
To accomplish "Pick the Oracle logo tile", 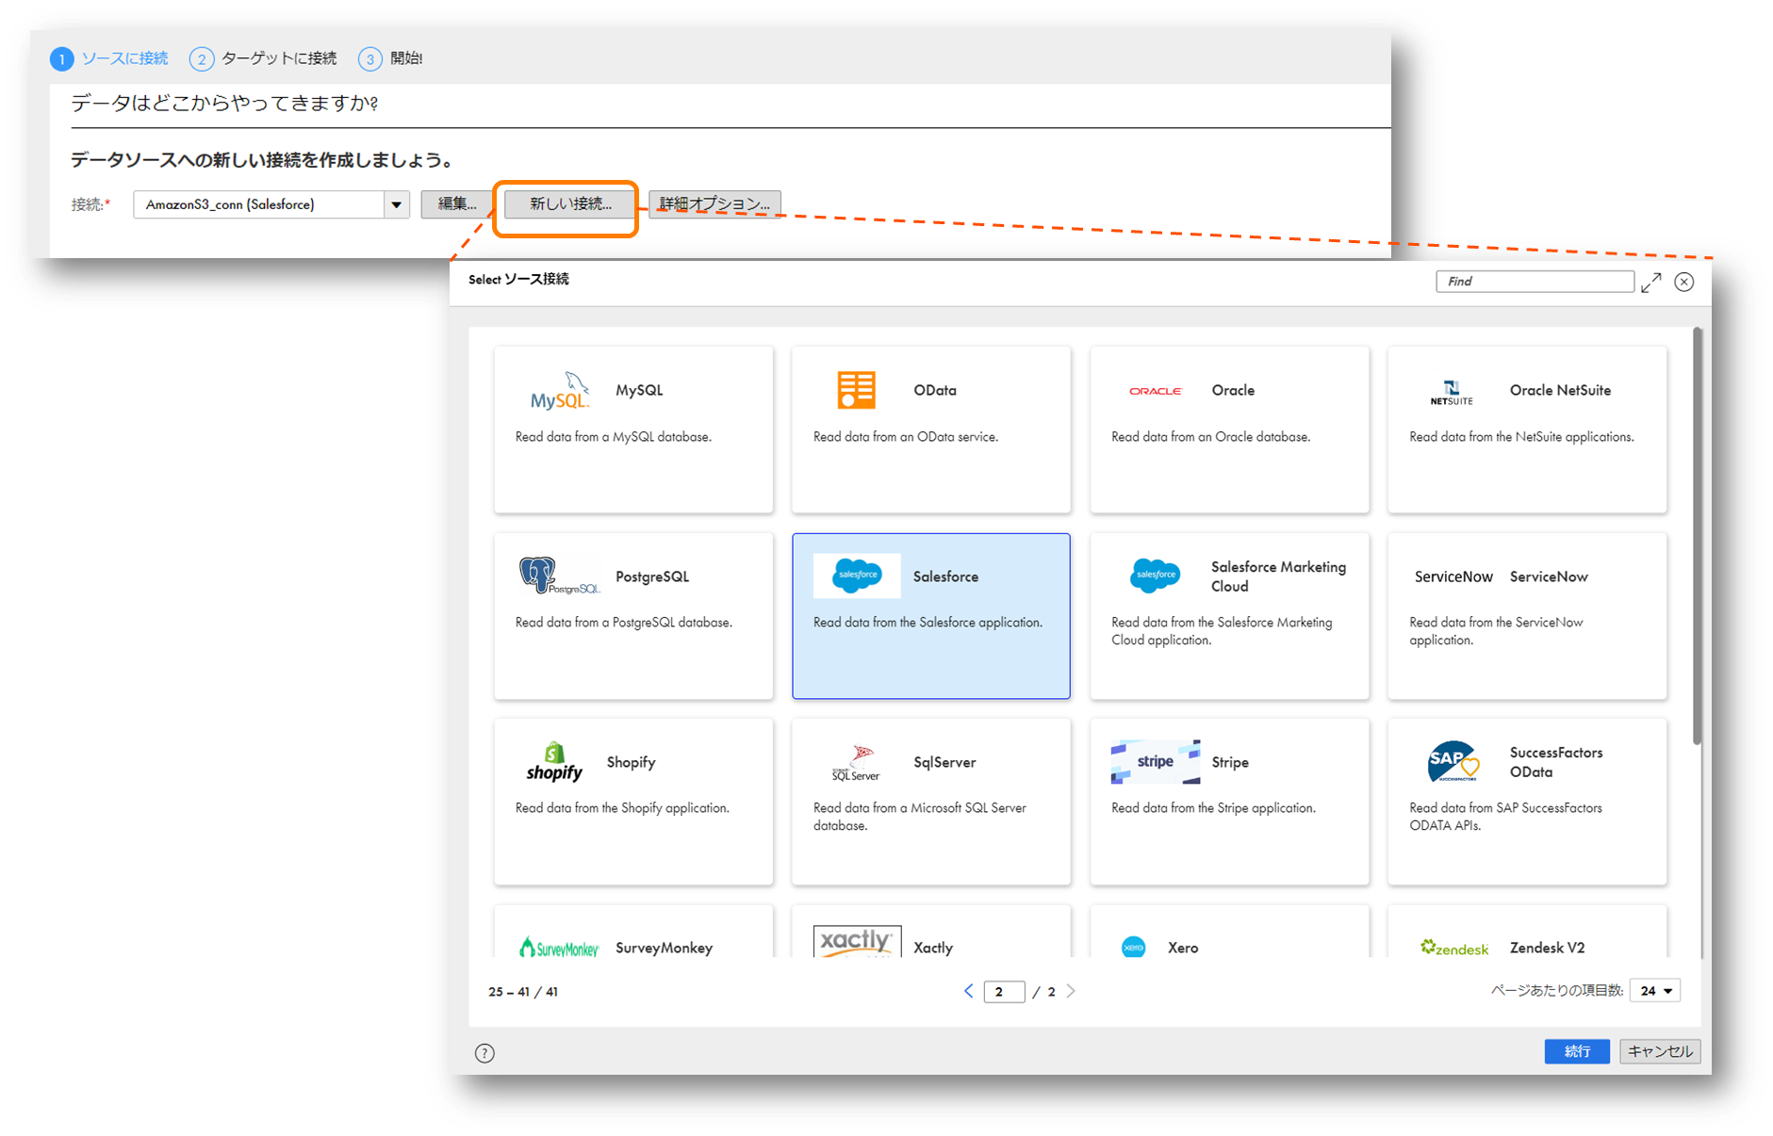I will (1155, 390).
